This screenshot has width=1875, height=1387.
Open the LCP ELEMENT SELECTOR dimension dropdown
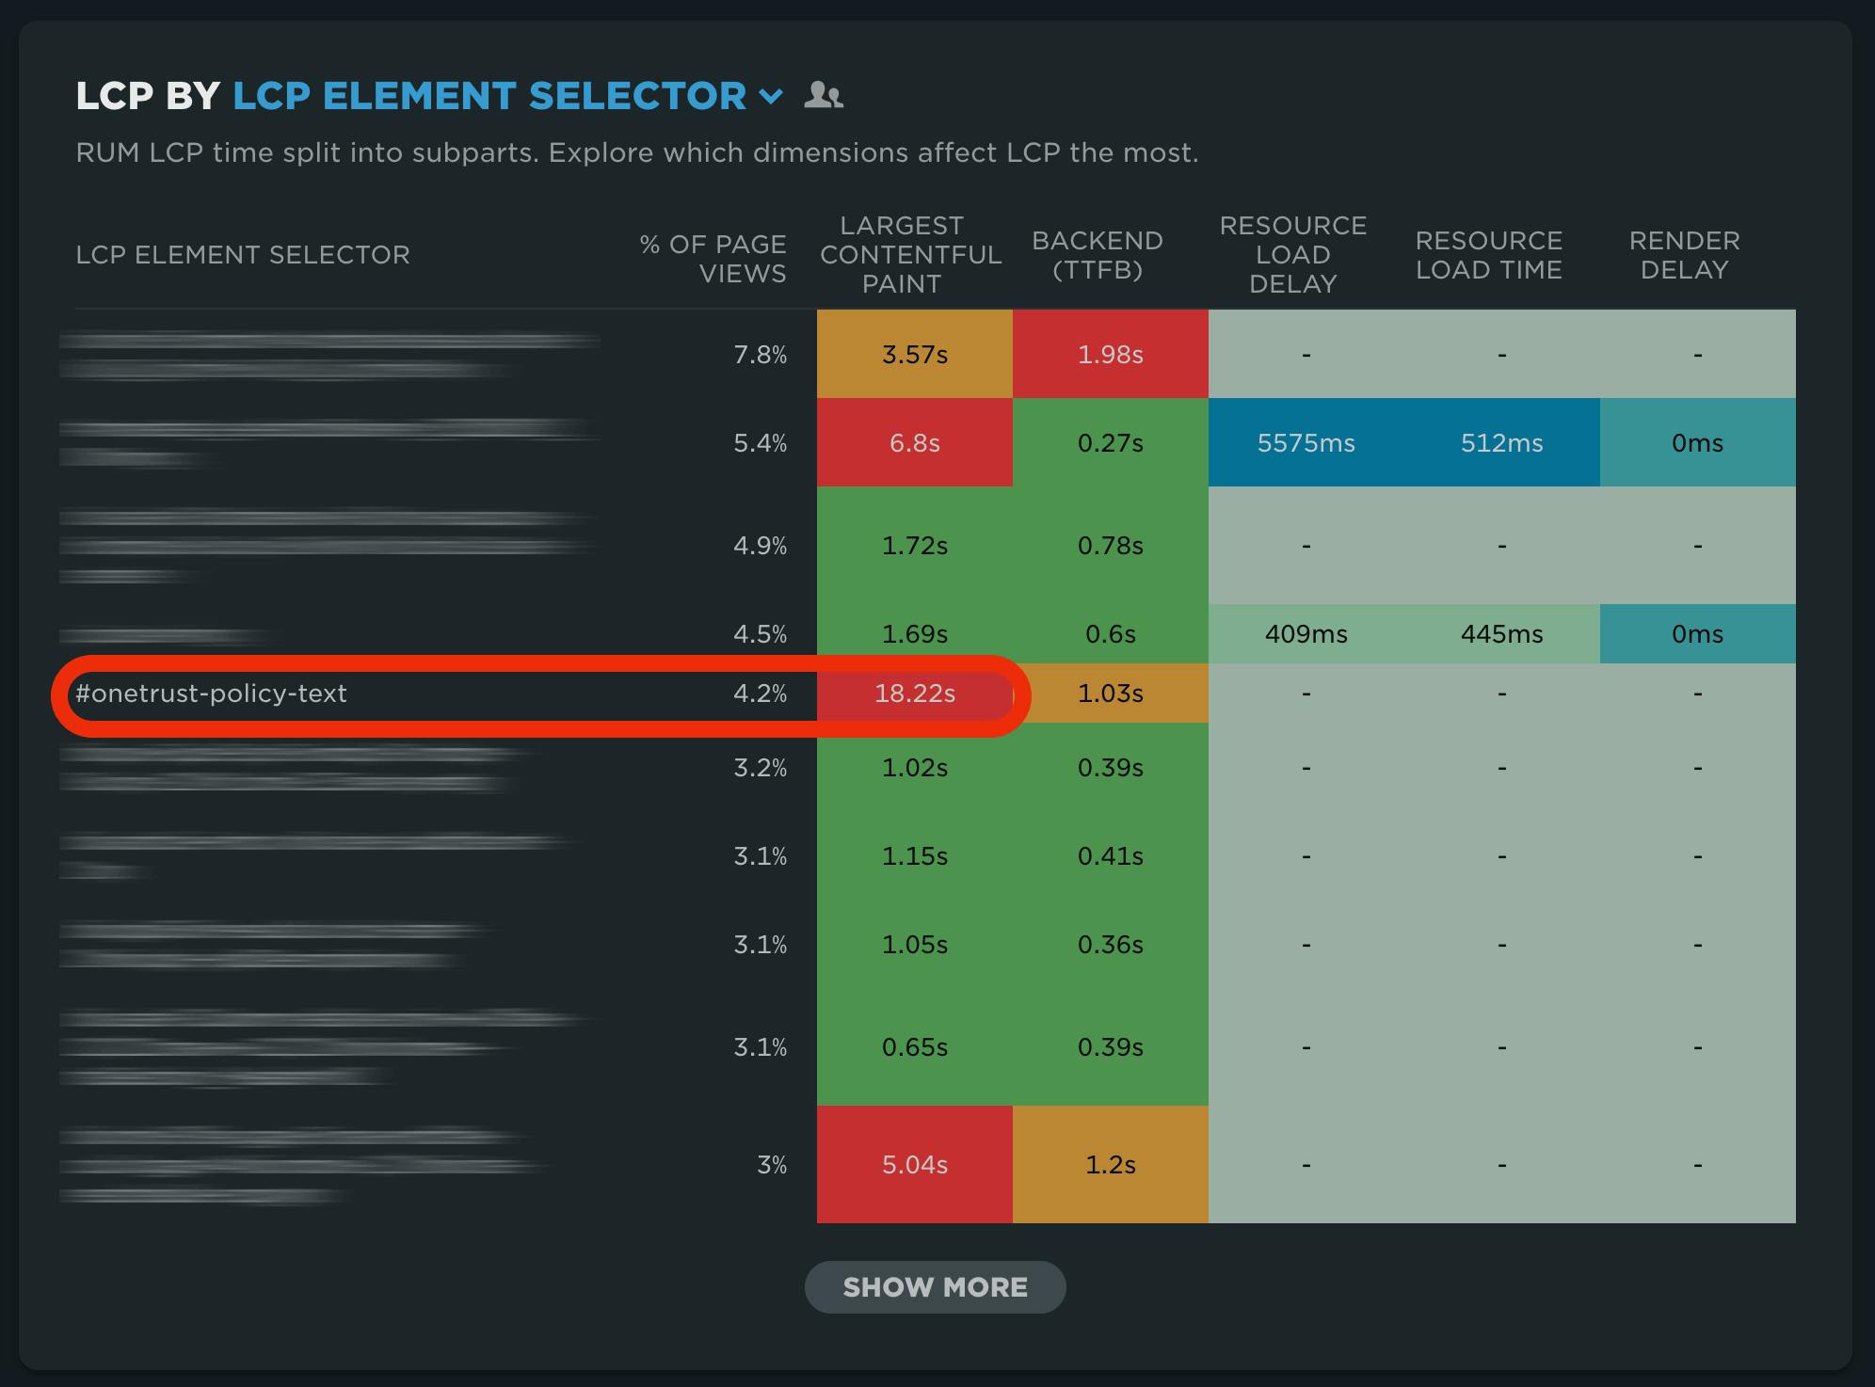coord(488,94)
